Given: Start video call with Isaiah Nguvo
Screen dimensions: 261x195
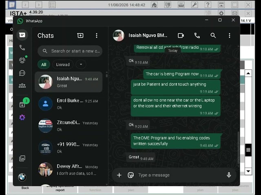Looking at the screenshot, I should pyautogui.click(x=181, y=35).
